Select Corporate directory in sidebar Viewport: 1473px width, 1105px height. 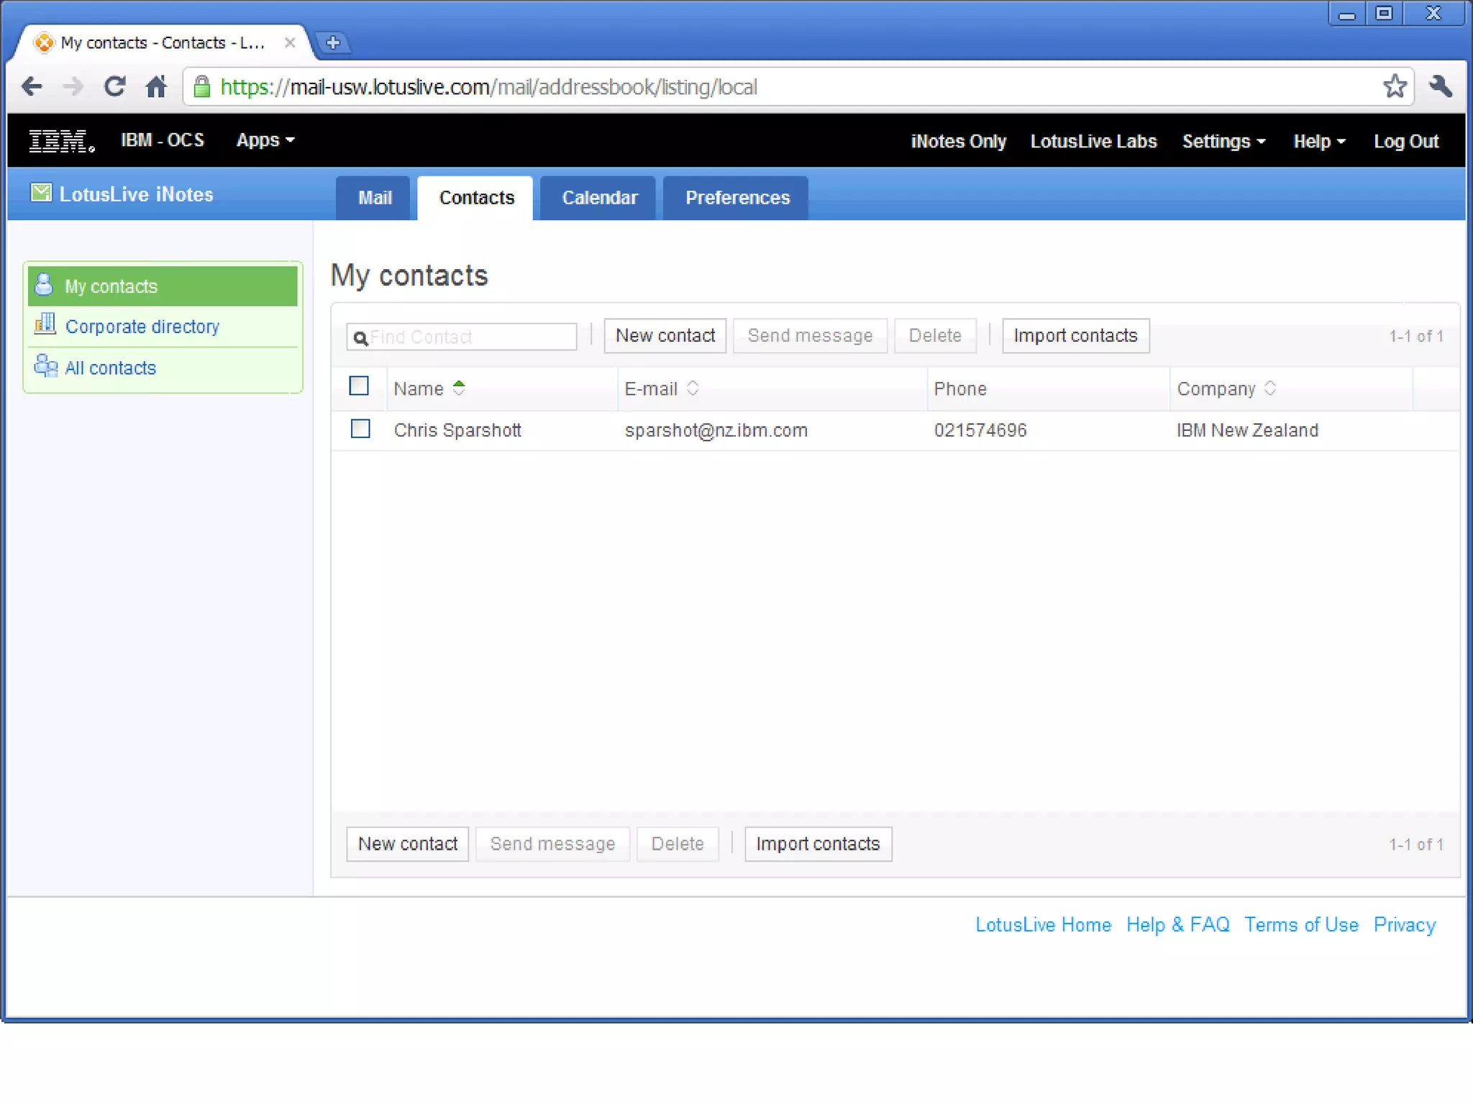coord(142,327)
